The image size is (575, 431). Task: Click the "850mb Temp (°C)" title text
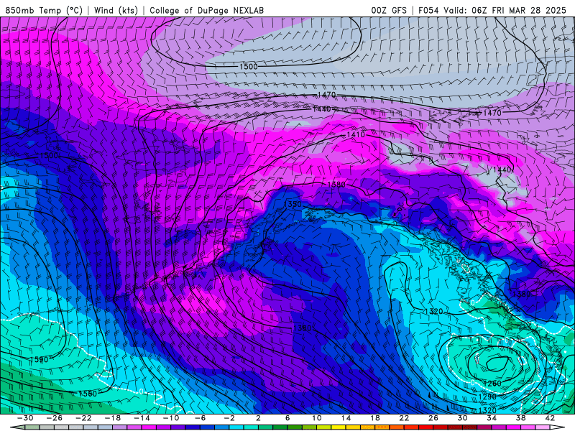coord(44,10)
